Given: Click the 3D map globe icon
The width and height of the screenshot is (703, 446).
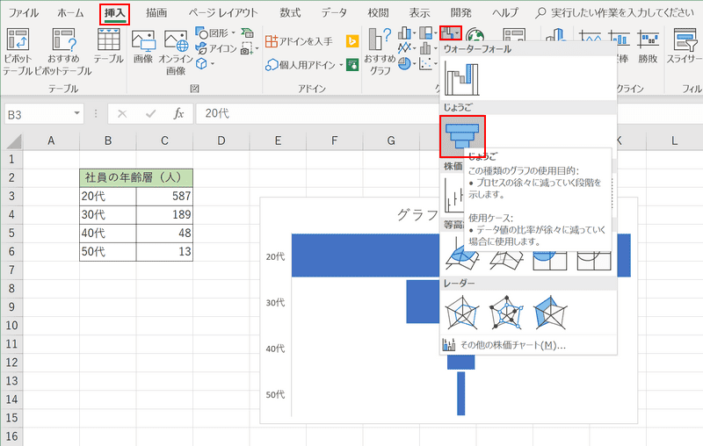Looking at the screenshot, I should [x=475, y=34].
